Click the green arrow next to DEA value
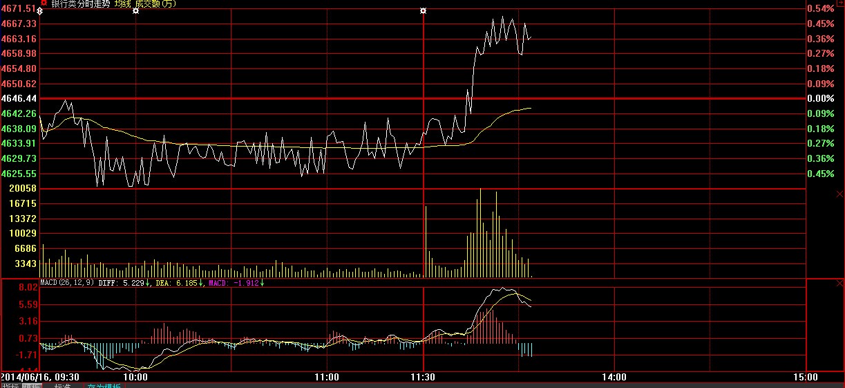 [x=200, y=283]
